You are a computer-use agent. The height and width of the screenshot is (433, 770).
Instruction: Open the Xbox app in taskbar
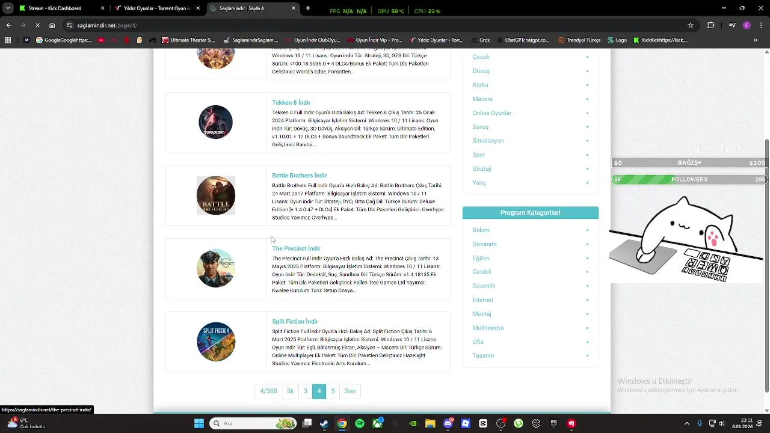coord(377,423)
